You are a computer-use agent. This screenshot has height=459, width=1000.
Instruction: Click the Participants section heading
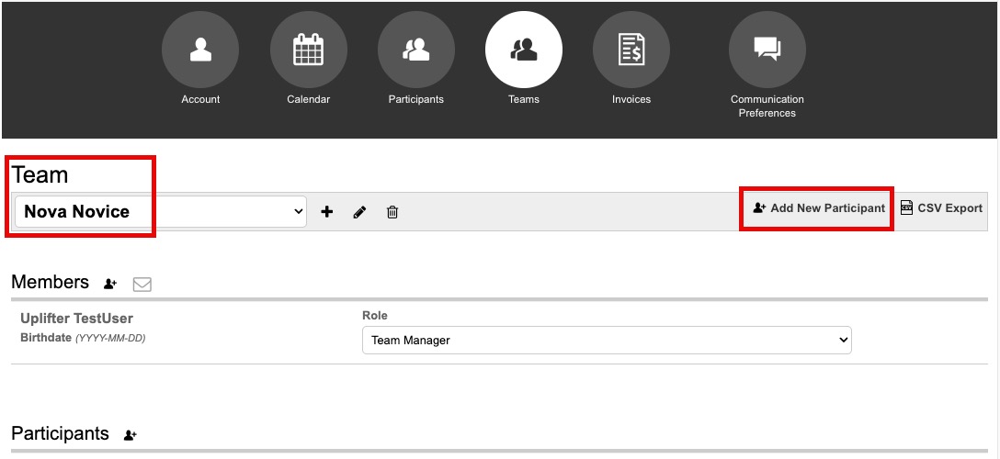pos(60,433)
